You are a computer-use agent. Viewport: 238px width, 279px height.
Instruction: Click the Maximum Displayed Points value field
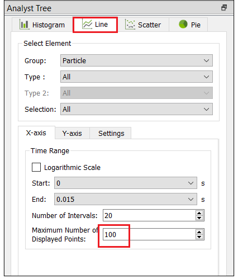pos(149,234)
